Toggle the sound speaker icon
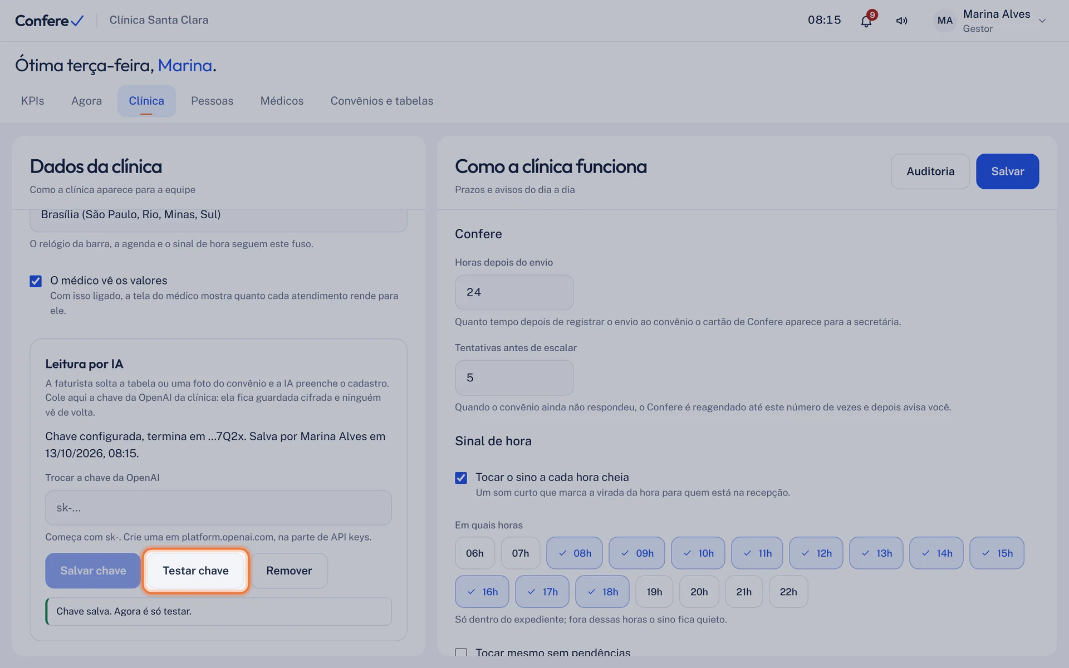1069x668 pixels. point(901,21)
